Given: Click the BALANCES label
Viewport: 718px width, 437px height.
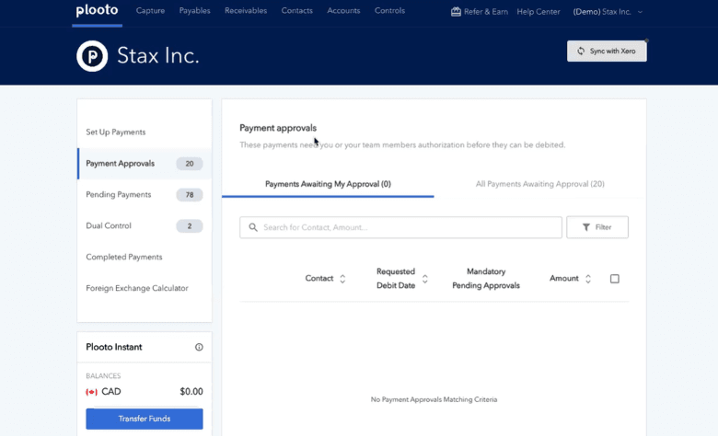Looking at the screenshot, I should (x=103, y=375).
